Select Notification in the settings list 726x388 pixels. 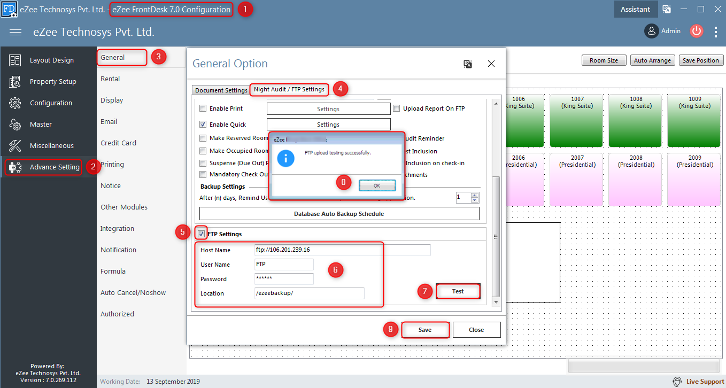118,250
